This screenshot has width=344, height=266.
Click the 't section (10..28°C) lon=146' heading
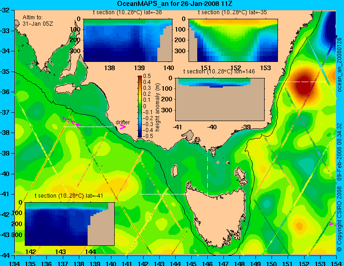pos(219,72)
